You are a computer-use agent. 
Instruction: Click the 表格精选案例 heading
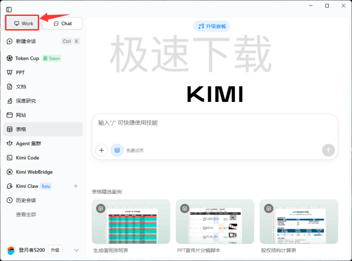tap(107, 192)
